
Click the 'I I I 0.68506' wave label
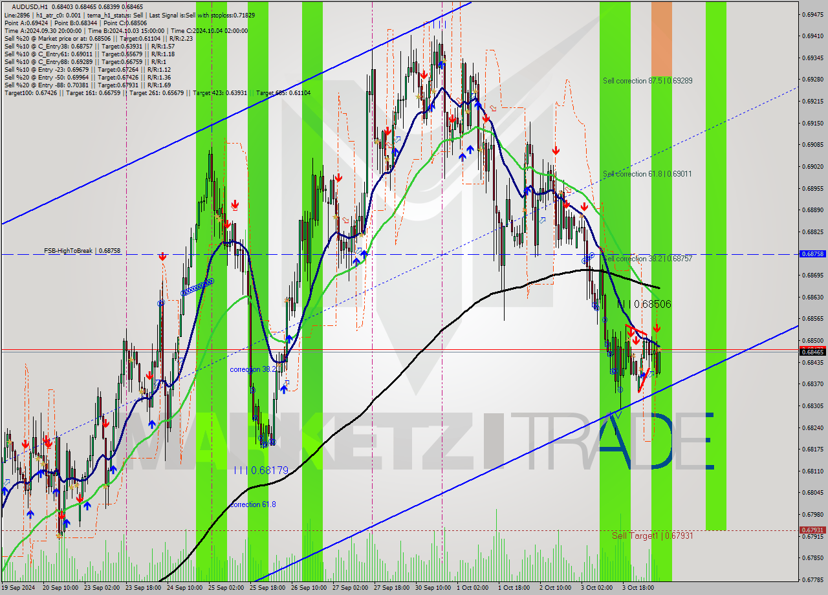(644, 303)
